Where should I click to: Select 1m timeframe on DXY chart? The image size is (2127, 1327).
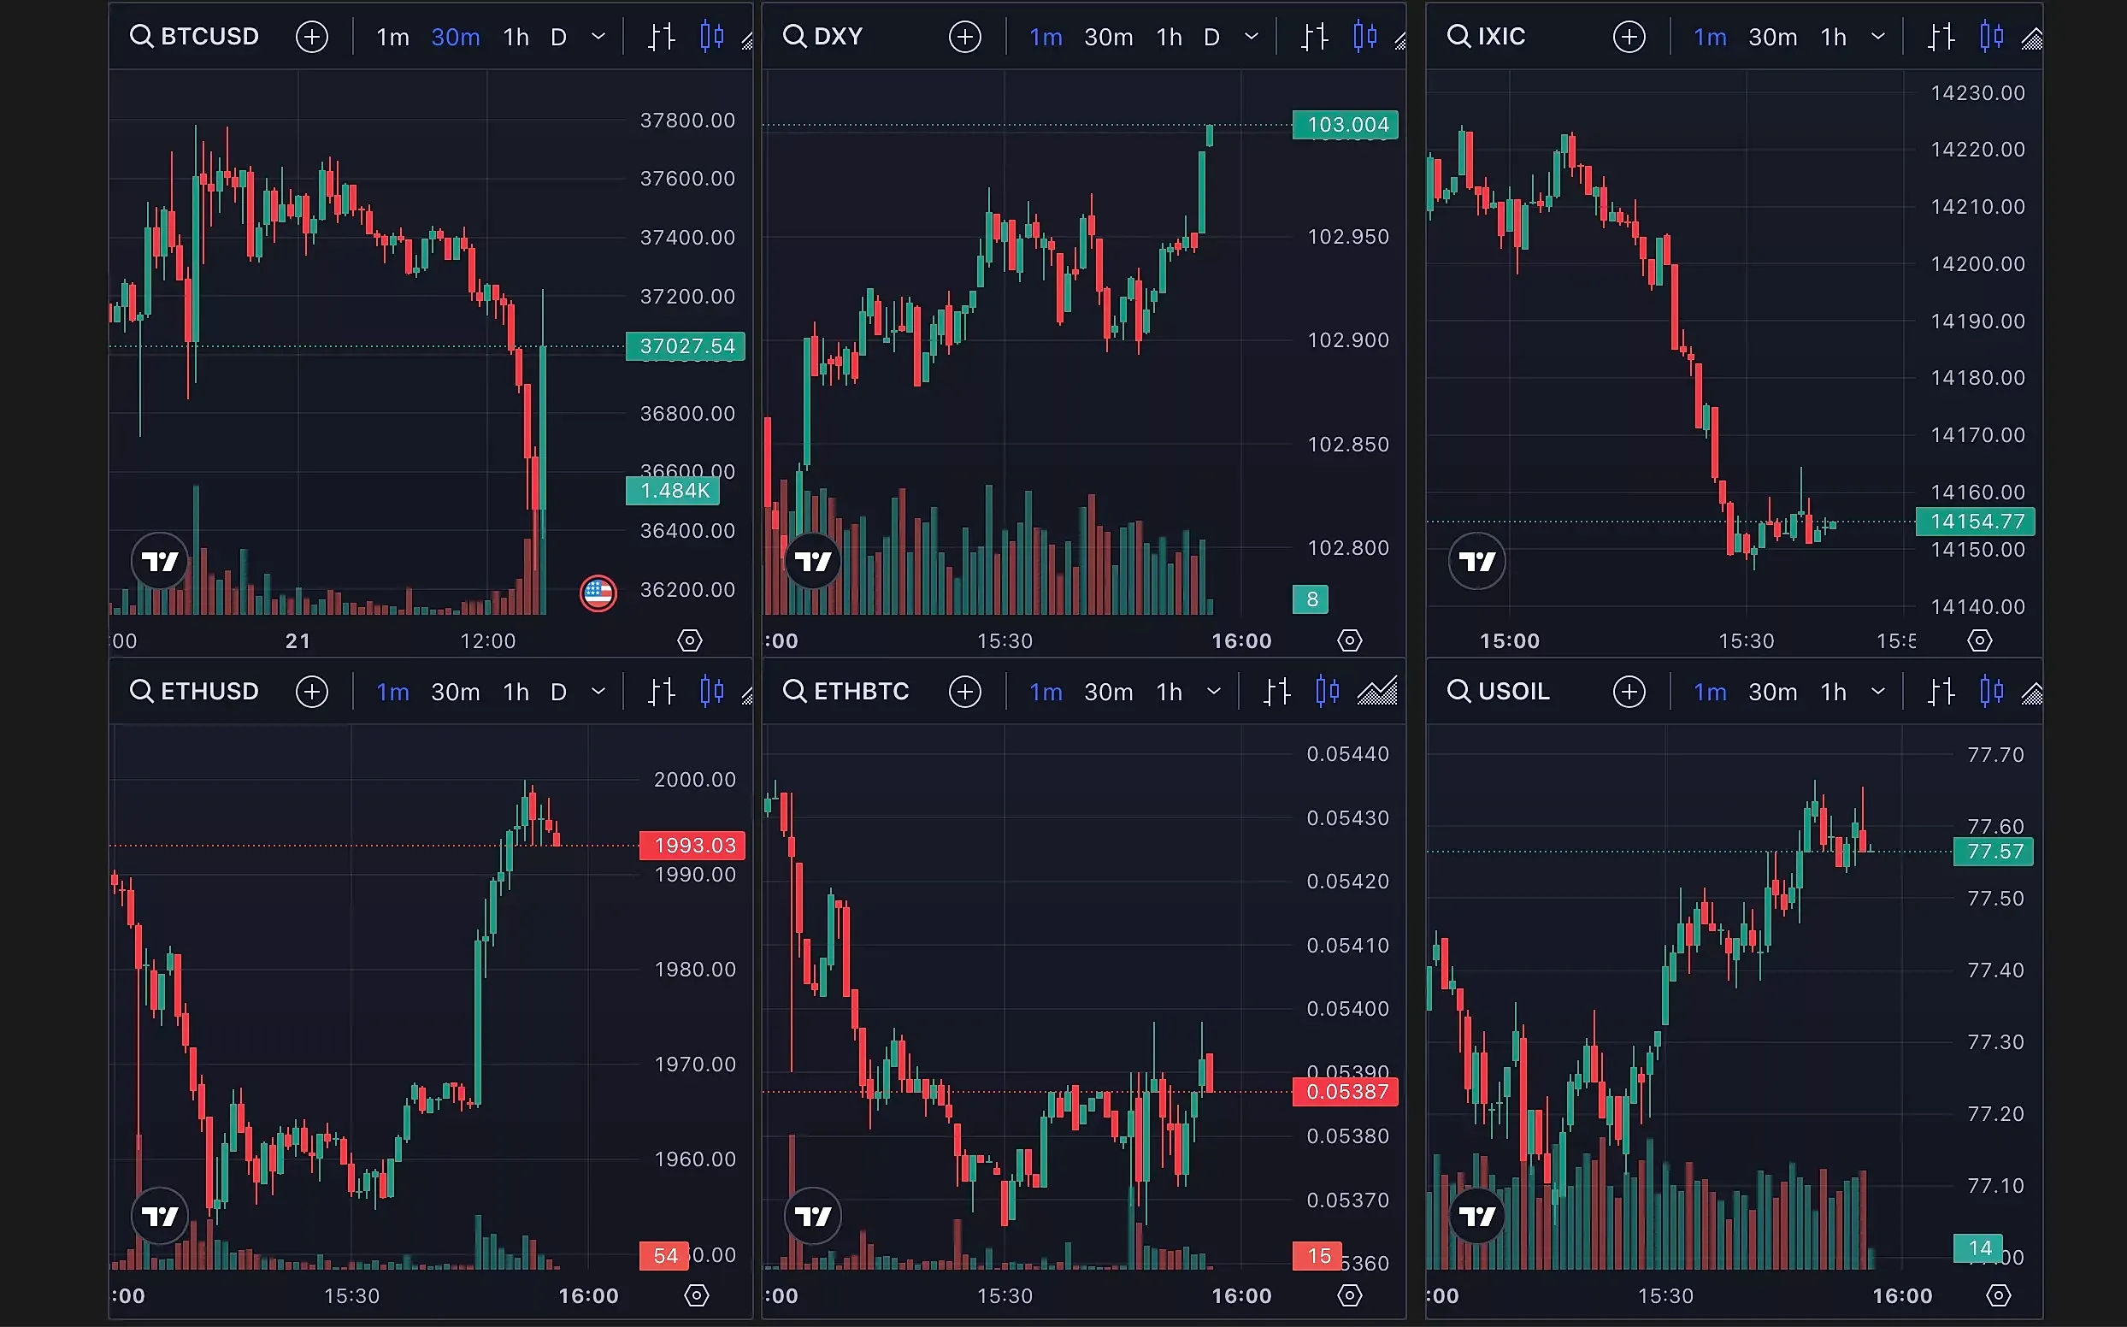point(1045,36)
